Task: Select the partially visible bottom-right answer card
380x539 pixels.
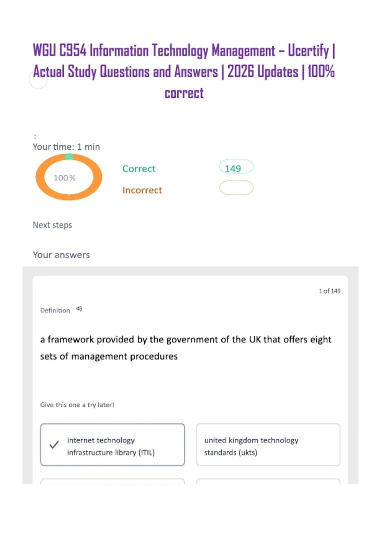Action: point(268,481)
